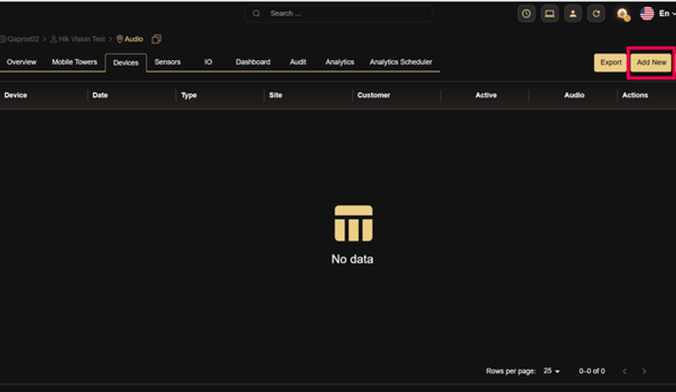
Task: Open the Qaprod02 breadcrumb link
Action: (x=19, y=39)
